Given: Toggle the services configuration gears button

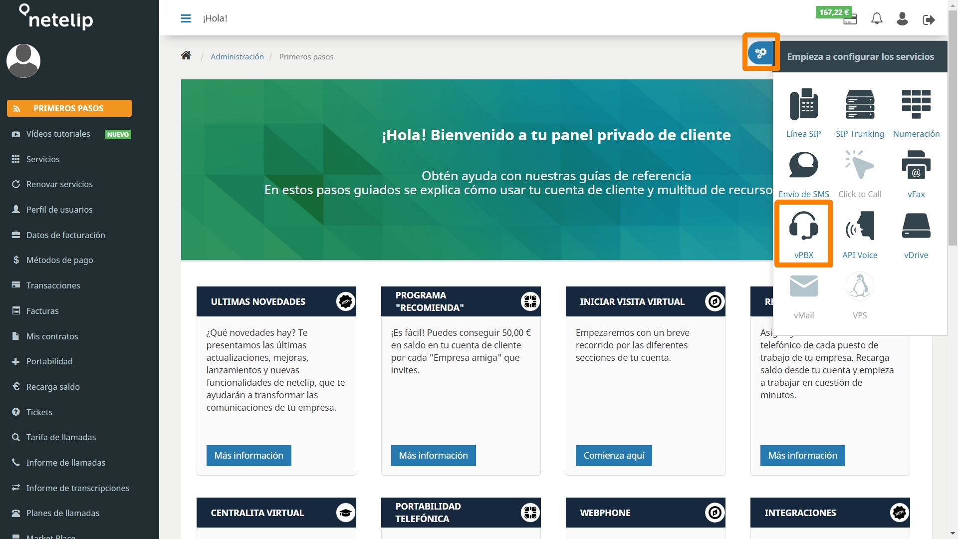Looking at the screenshot, I should [x=760, y=53].
